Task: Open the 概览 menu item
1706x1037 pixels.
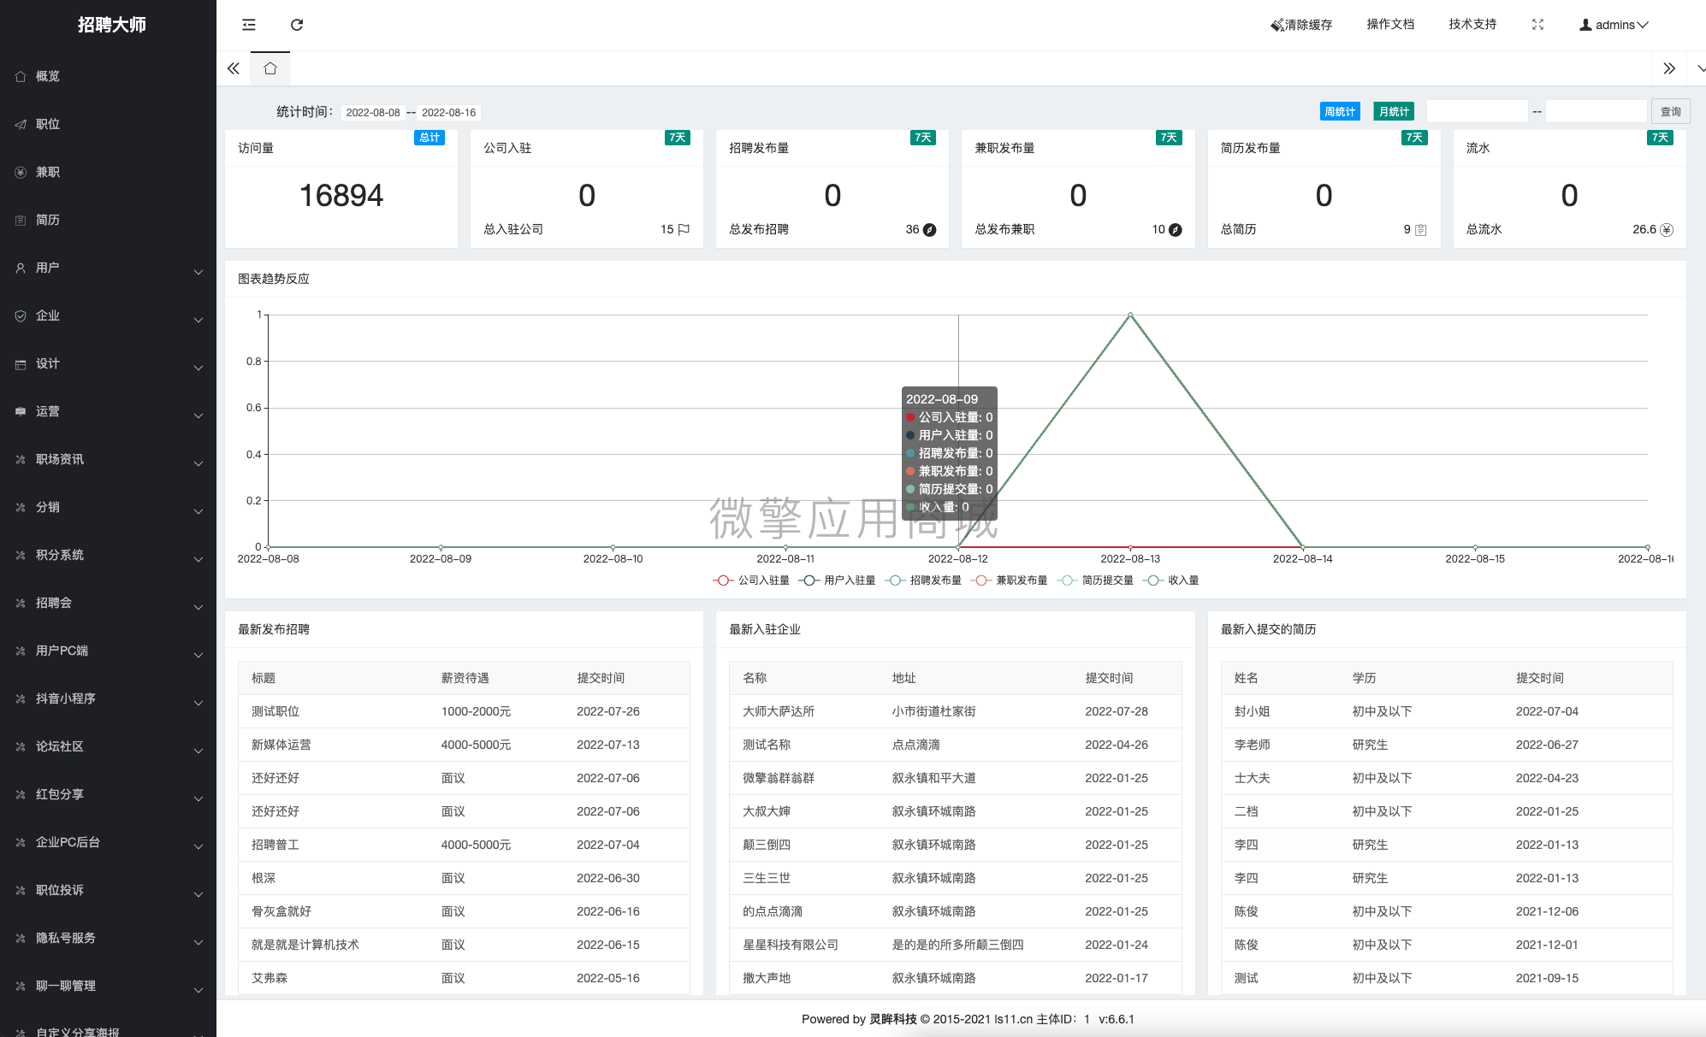Action: point(108,76)
